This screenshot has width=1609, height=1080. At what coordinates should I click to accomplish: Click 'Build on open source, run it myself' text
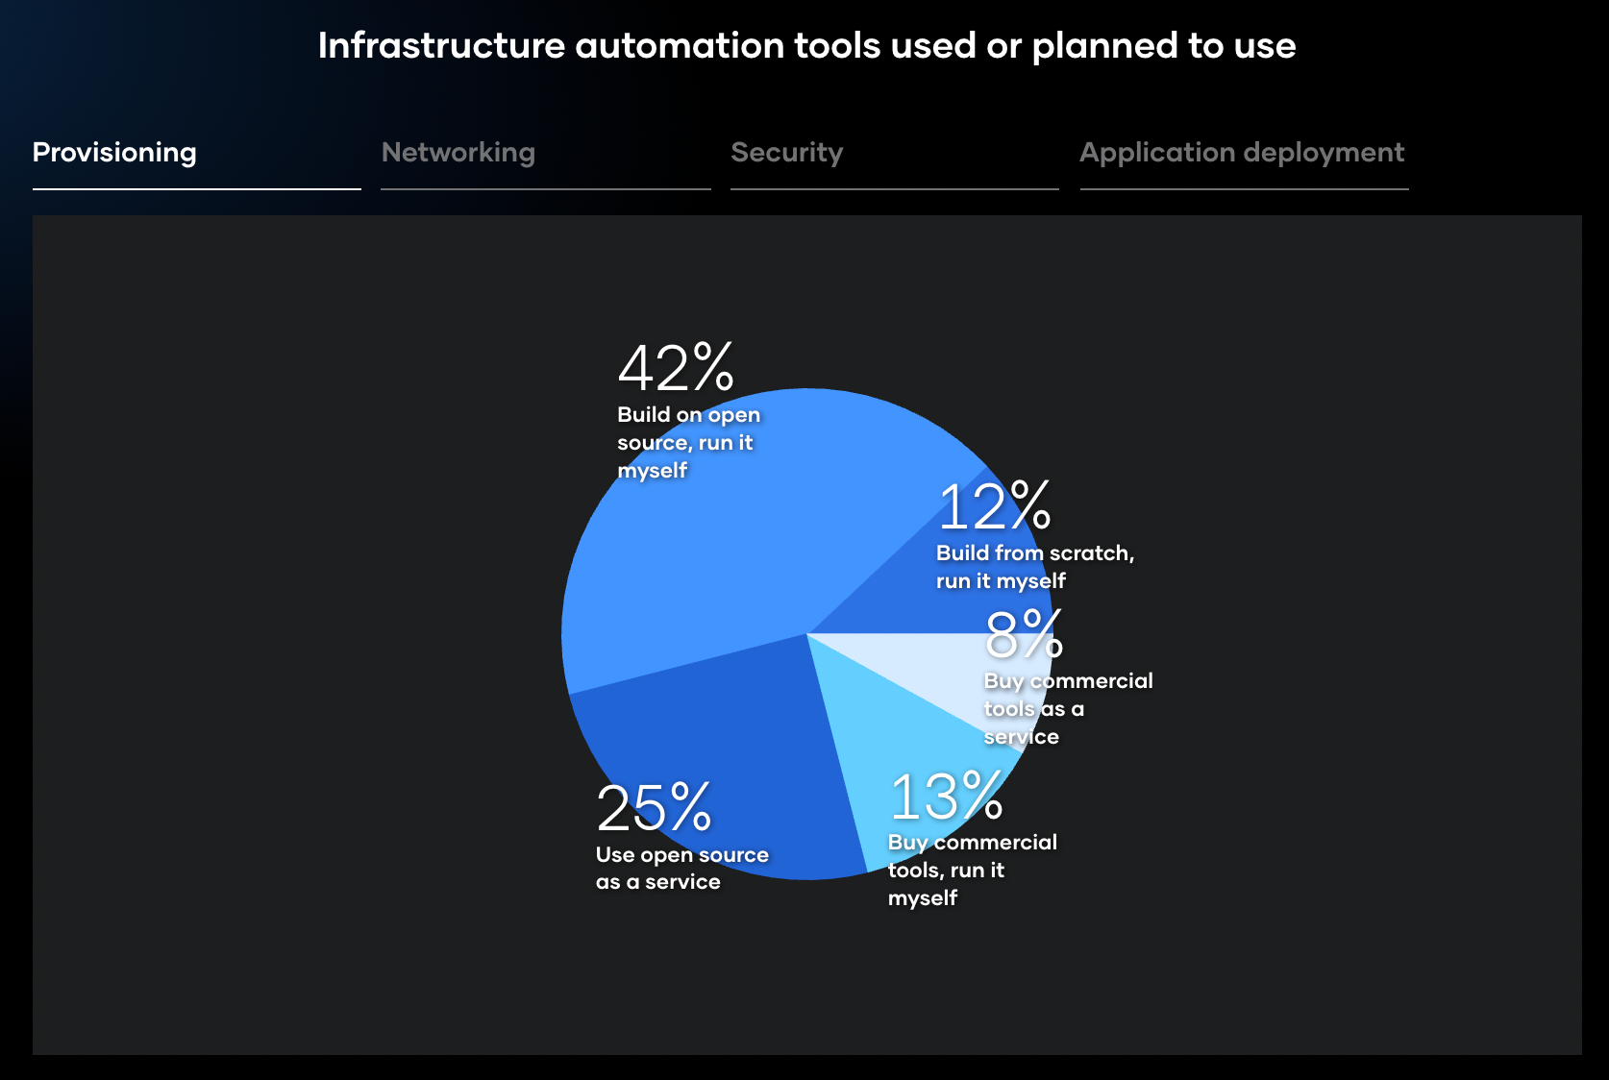click(x=688, y=442)
